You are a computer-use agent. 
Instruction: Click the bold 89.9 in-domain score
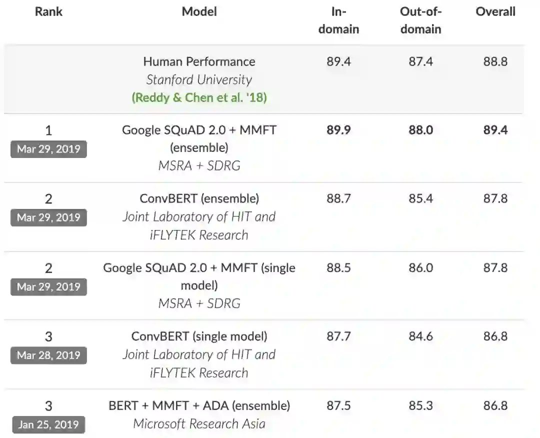point(338,130)
